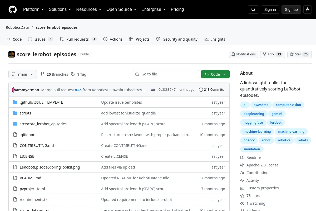Click the .github/ISSUE_TEMPLATE folder icon

click(x=15, y=102)
